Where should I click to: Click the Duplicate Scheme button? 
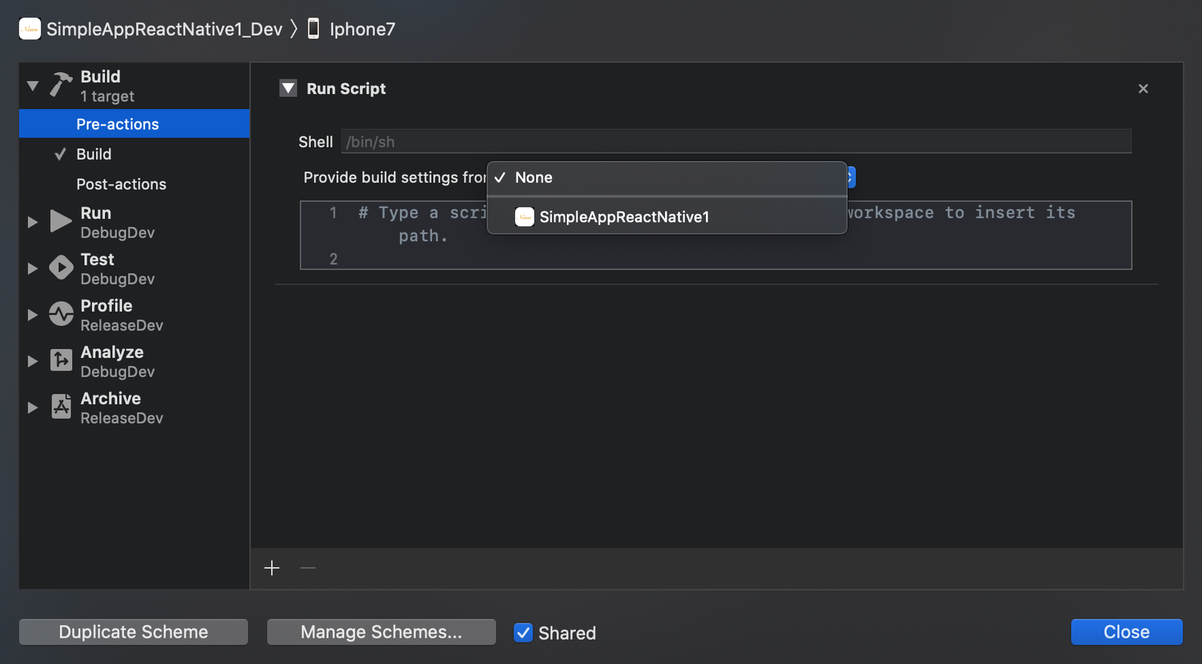coord(133,632)
